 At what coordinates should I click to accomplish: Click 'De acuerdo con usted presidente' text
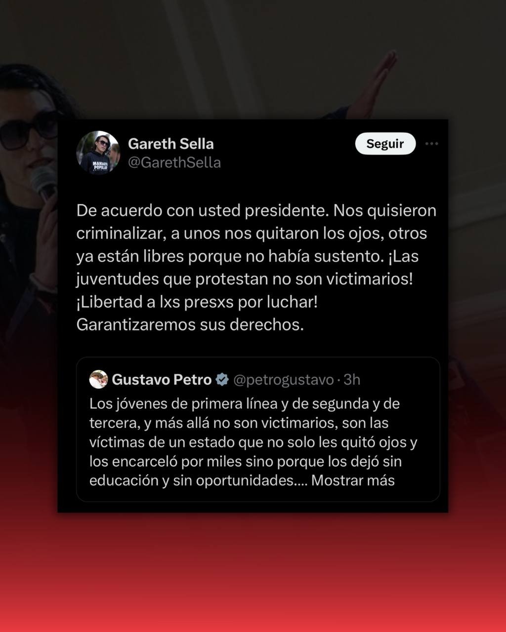203,210
